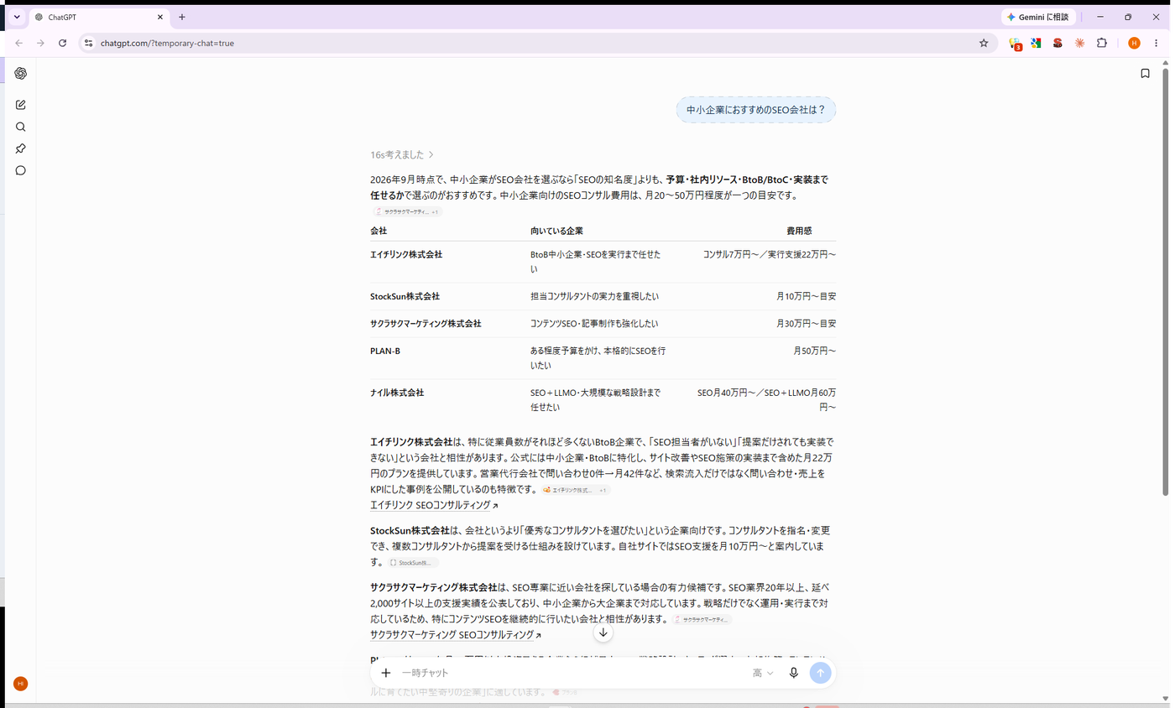Open source chip after サクラサク paragraph
The image size is (1175, 708).
tap(702, 619)
